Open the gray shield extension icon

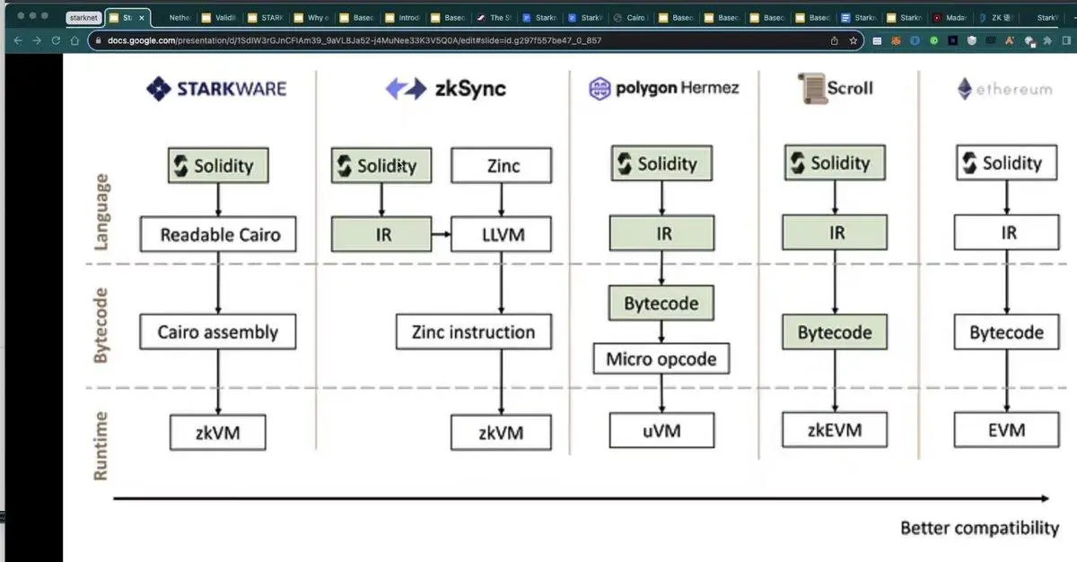coord(972,40)
